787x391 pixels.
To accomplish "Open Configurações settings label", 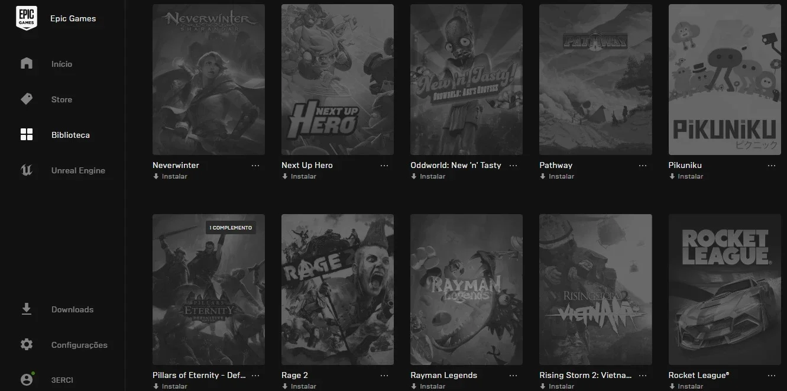I will pos(79,345).
